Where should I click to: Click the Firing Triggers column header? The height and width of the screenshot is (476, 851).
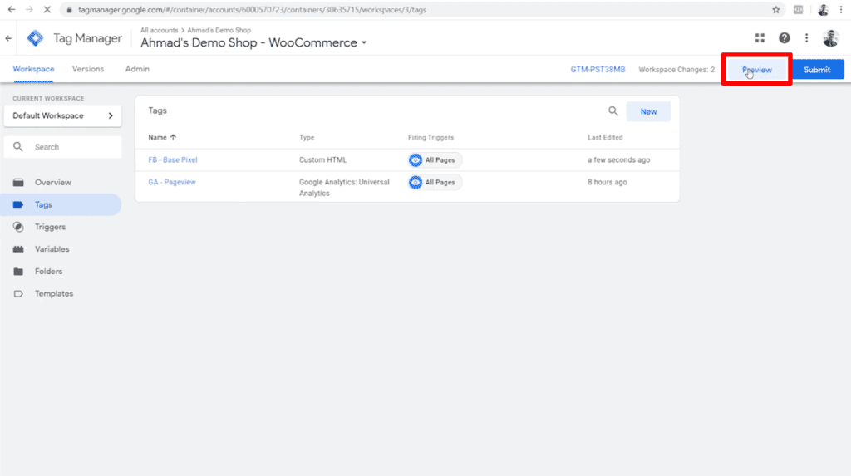pos(431,137)
